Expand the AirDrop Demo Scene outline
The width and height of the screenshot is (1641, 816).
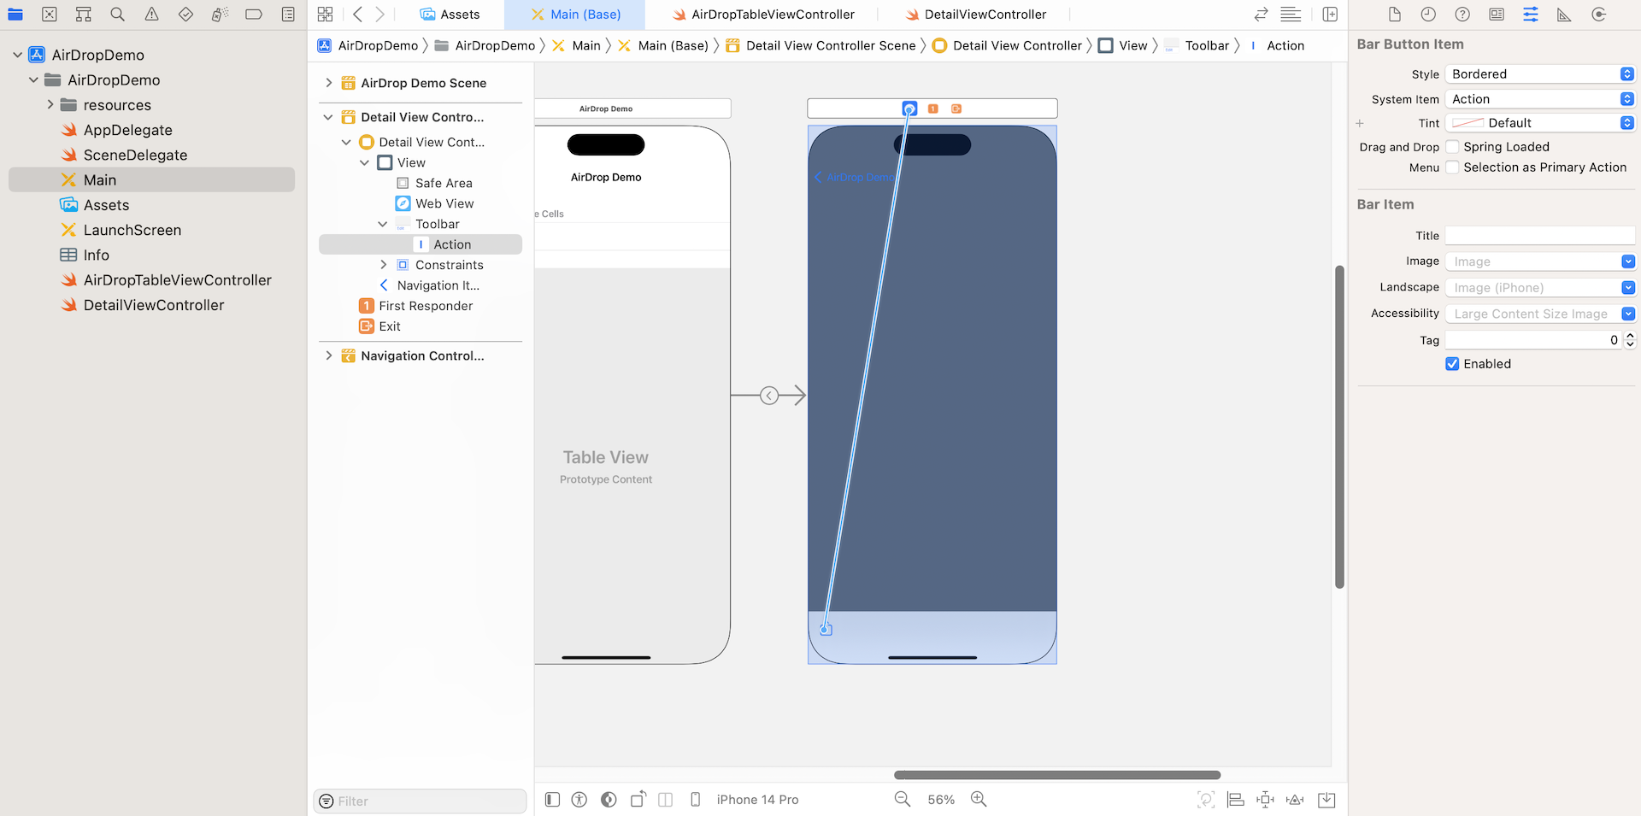coord(328,83)
